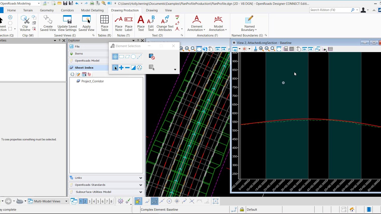The width and height of the screenshot is (381, 214).
Task: Select the Circle selection method in Element Selection
Action: (x=133, y=56)
